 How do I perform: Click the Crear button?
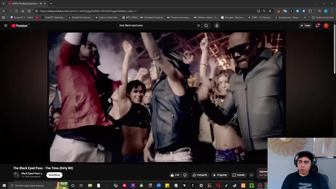[305, 25]
